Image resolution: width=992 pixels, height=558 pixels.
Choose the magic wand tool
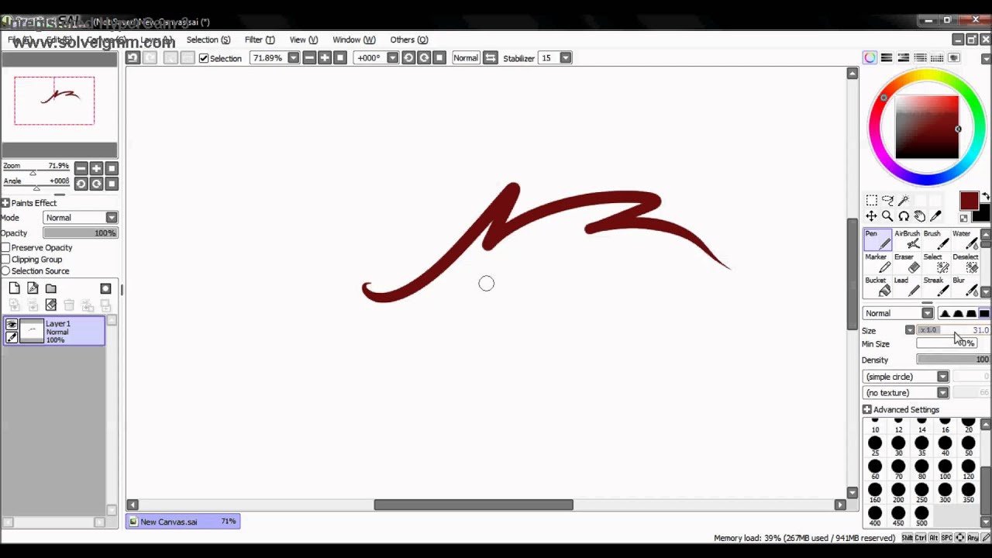coord(904,201)
